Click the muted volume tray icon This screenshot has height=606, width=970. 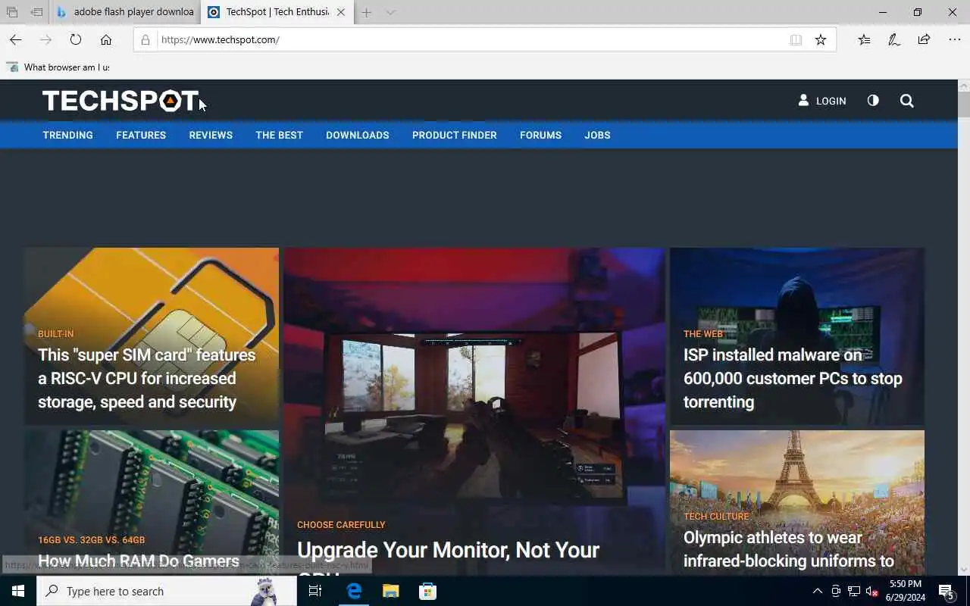pos(871,591)
